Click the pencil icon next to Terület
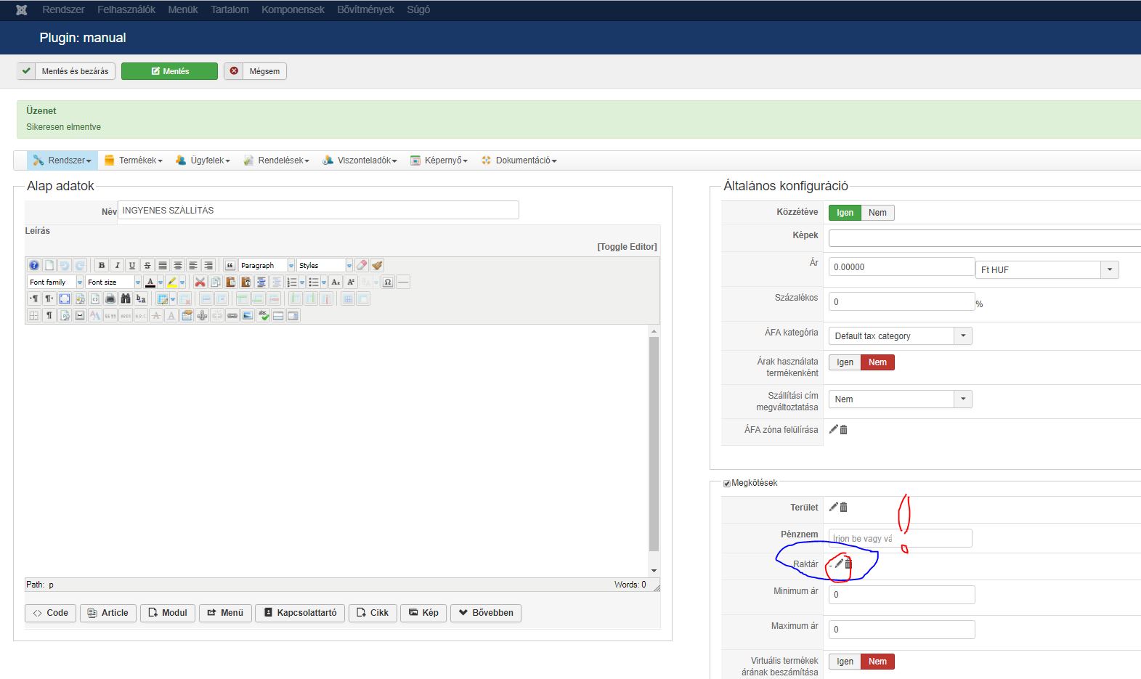 (834, 507)
